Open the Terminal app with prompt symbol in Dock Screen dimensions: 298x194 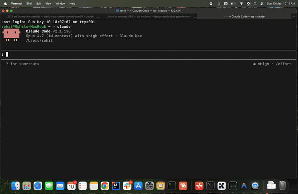click(210, 186)
